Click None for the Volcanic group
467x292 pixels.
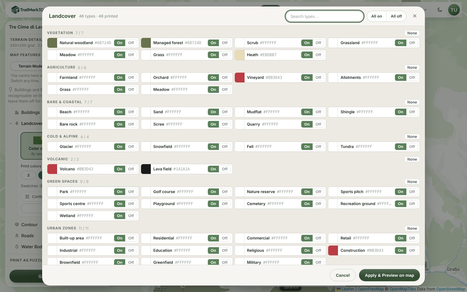pyautogui.click(x=412, y=159)
